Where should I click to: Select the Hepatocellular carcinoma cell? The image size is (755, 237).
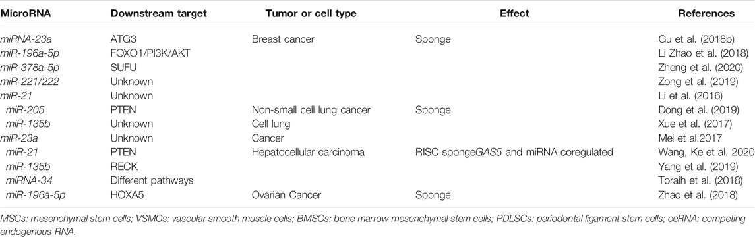point(308,152)
